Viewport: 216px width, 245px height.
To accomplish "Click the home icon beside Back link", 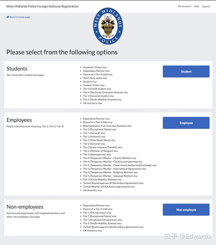I will click(x=8, y=17).
